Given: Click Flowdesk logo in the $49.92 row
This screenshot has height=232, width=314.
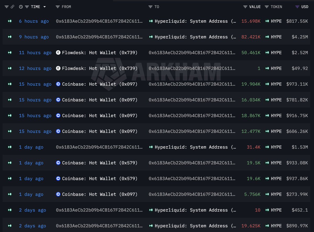Looking at the screenshot, I should 58,68.
